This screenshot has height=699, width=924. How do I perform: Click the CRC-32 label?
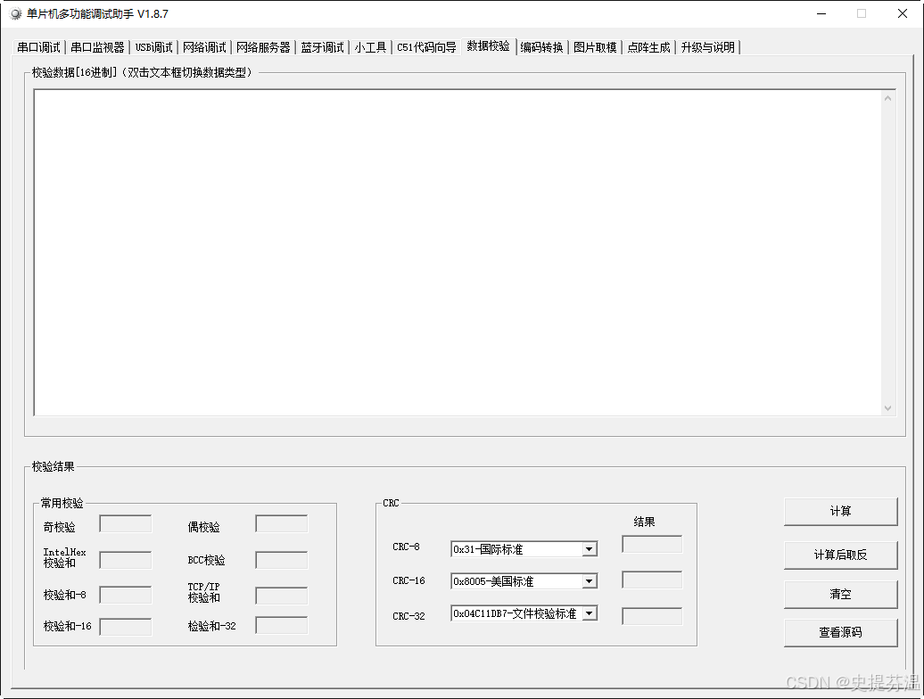point(408,616)
